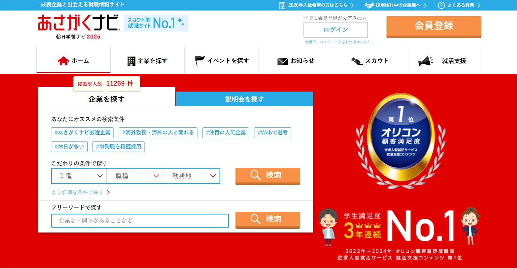Click the envelope icon beside お知らせ
517x268 pixels.
[283, 61]
